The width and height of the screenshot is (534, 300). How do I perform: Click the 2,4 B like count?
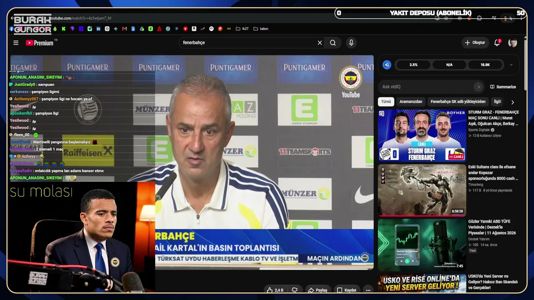click(x=279, y=290)
